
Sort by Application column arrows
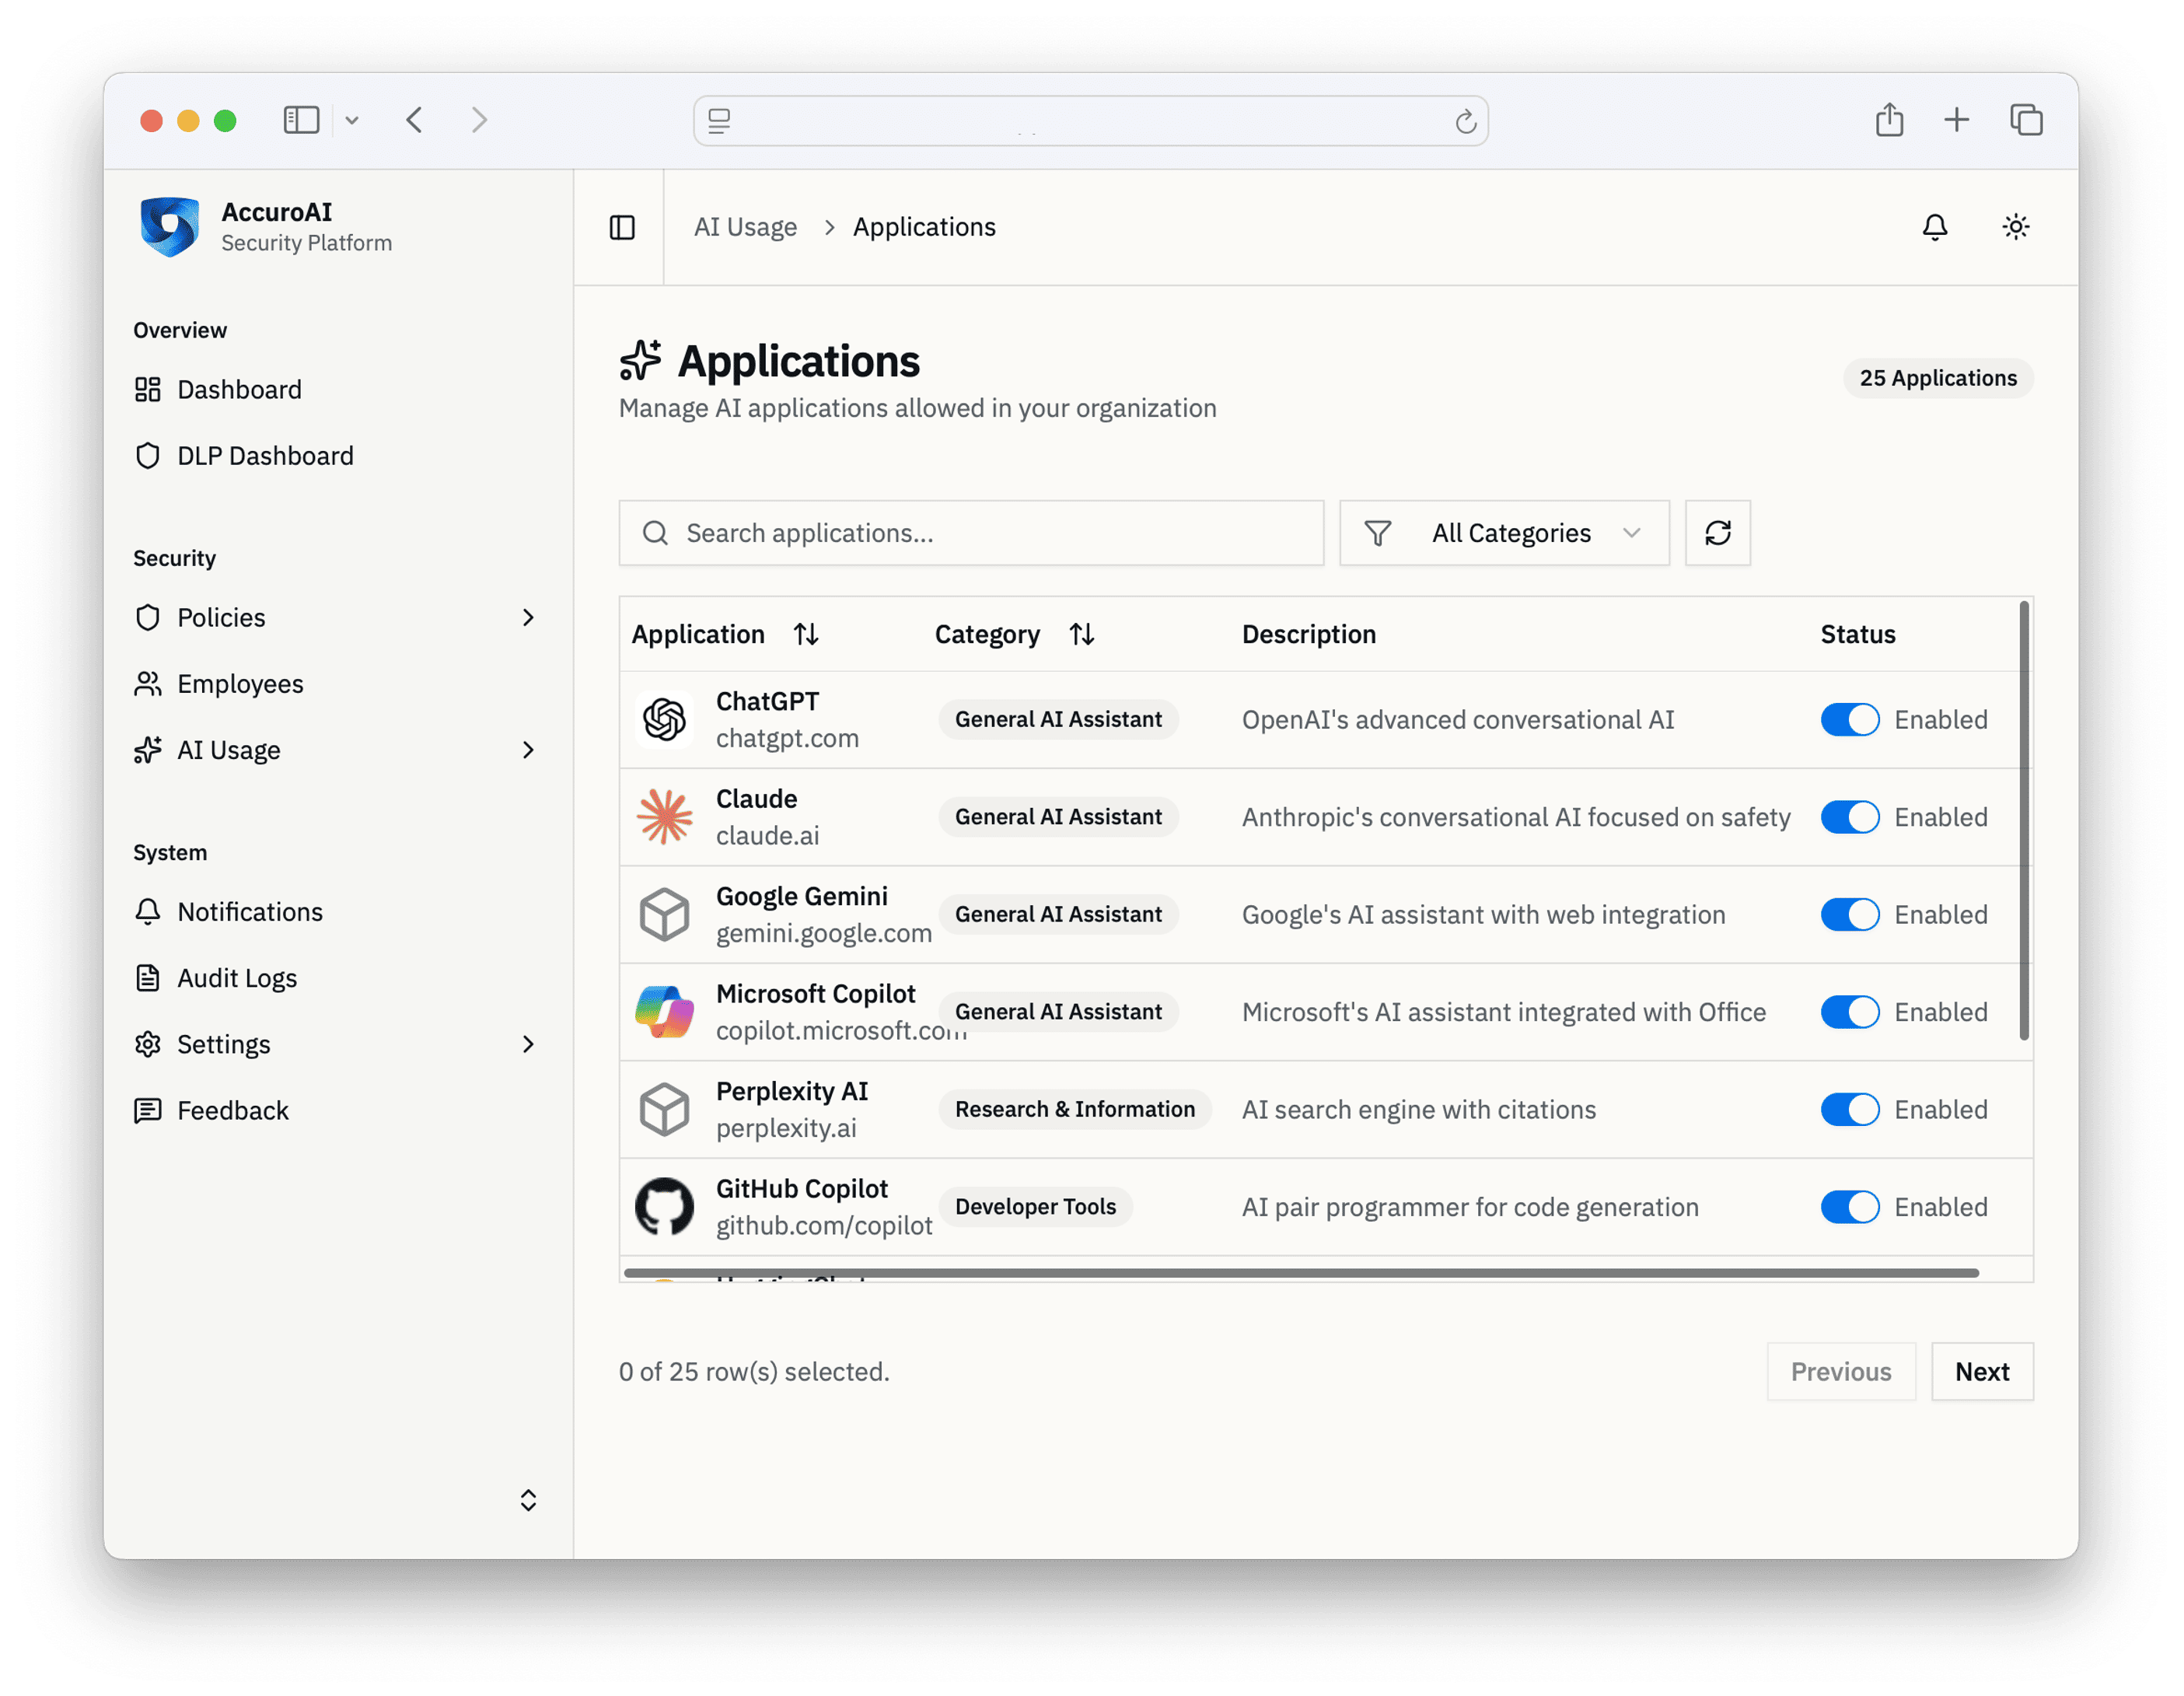click(806, 634)
